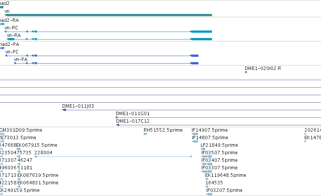Select the DME1-011J03 clone arrow
Viewport: 321px width, 196px height.
coord(64,110)
